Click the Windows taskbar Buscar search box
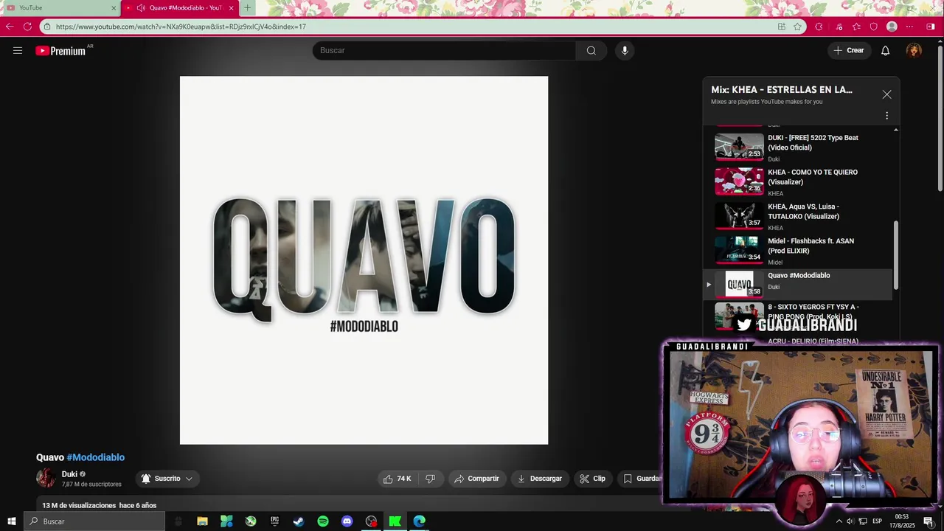 pos(95,521)
